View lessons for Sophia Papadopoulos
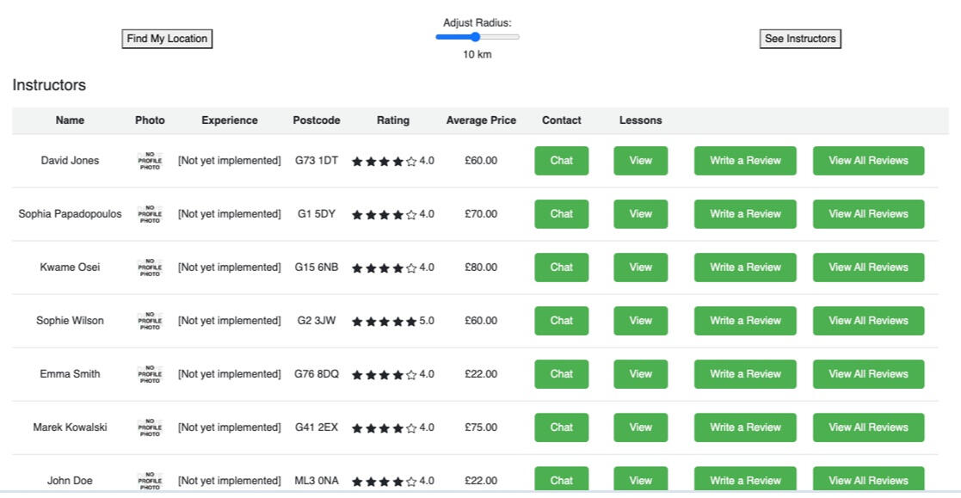 (640, 214)
